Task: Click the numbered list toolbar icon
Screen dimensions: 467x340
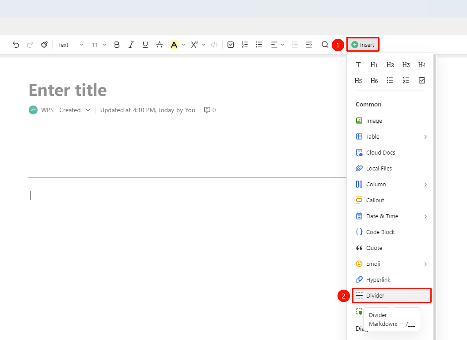Action: pos(245,45)
